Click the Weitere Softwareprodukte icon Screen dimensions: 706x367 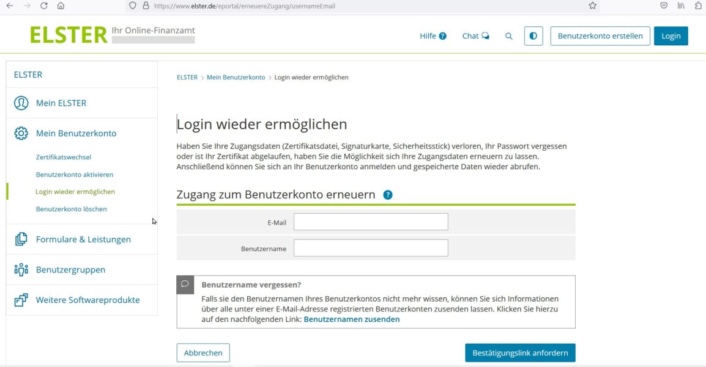click(x=21, y=300)
